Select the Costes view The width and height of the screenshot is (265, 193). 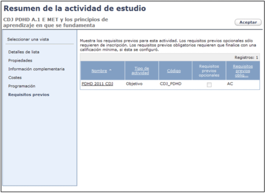[15, 78]
